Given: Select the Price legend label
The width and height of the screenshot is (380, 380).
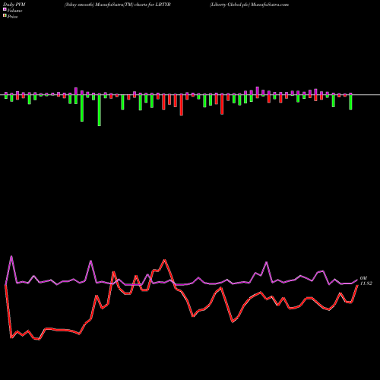Looking at the screenshot, I should pyautogui.click(x=12, y=17).
